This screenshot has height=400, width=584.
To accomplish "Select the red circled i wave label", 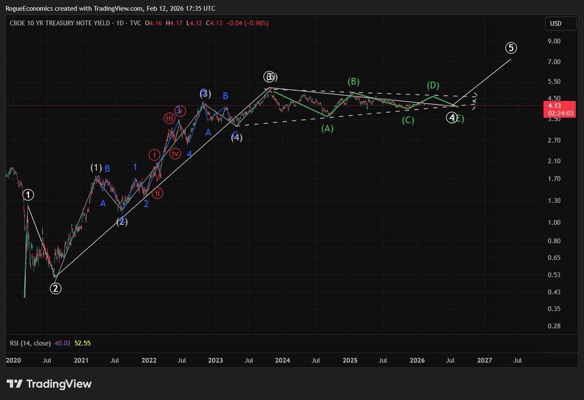I will pyautogui.click(x=154, y=155).
